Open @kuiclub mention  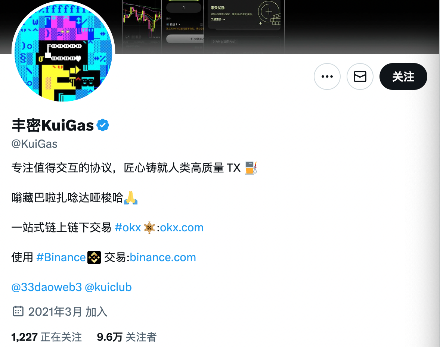coord(108,287)
